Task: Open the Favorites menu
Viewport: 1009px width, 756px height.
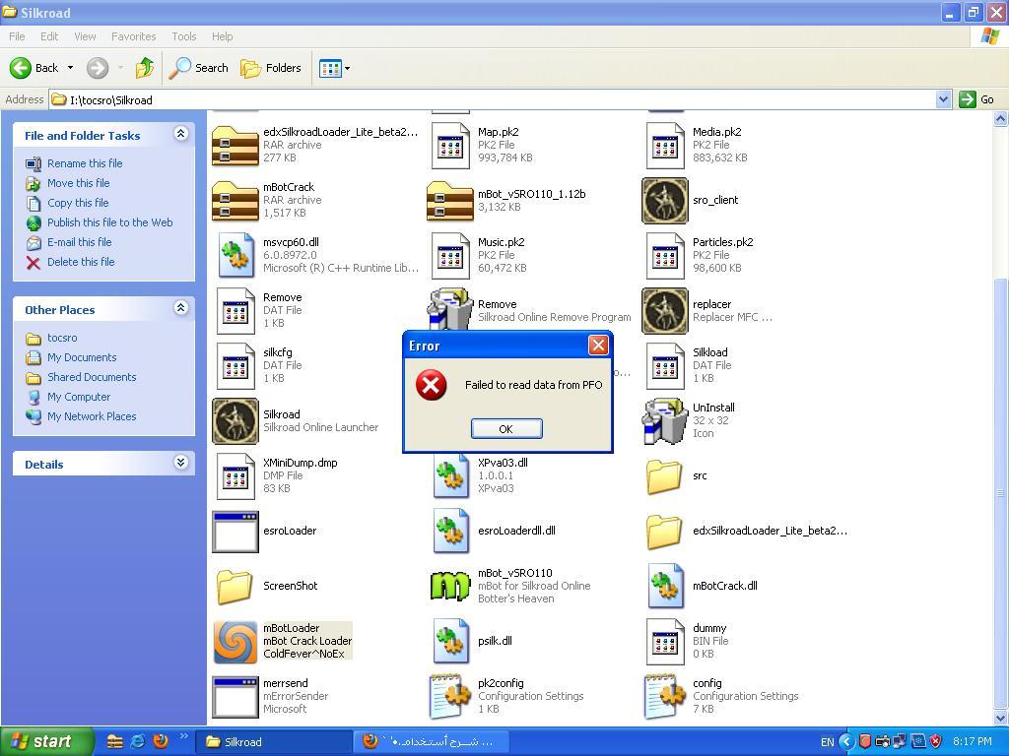Action: (x=133, y=36)
